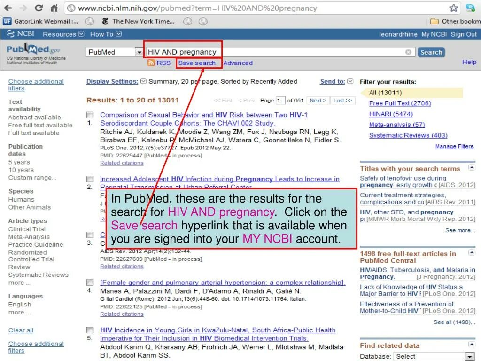Click the Search button
Viewport: 481px width, 361px height.
pyautogui.click(x=431, y=52)
